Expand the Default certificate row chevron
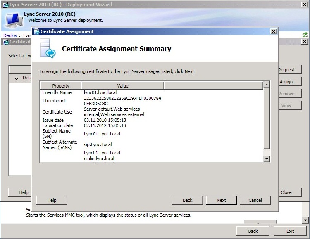This screenshot has width=310, height=239. [x=17, y=78]
